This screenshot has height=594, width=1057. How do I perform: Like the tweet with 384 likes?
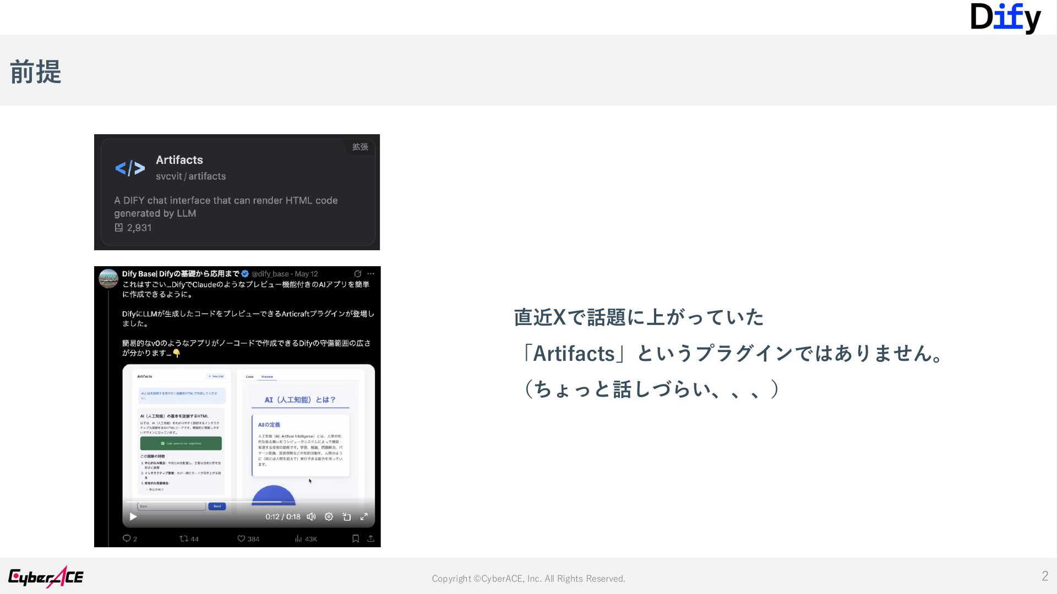coord(241,539)
